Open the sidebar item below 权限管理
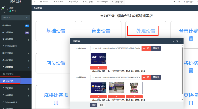 [x=16, y=46]
